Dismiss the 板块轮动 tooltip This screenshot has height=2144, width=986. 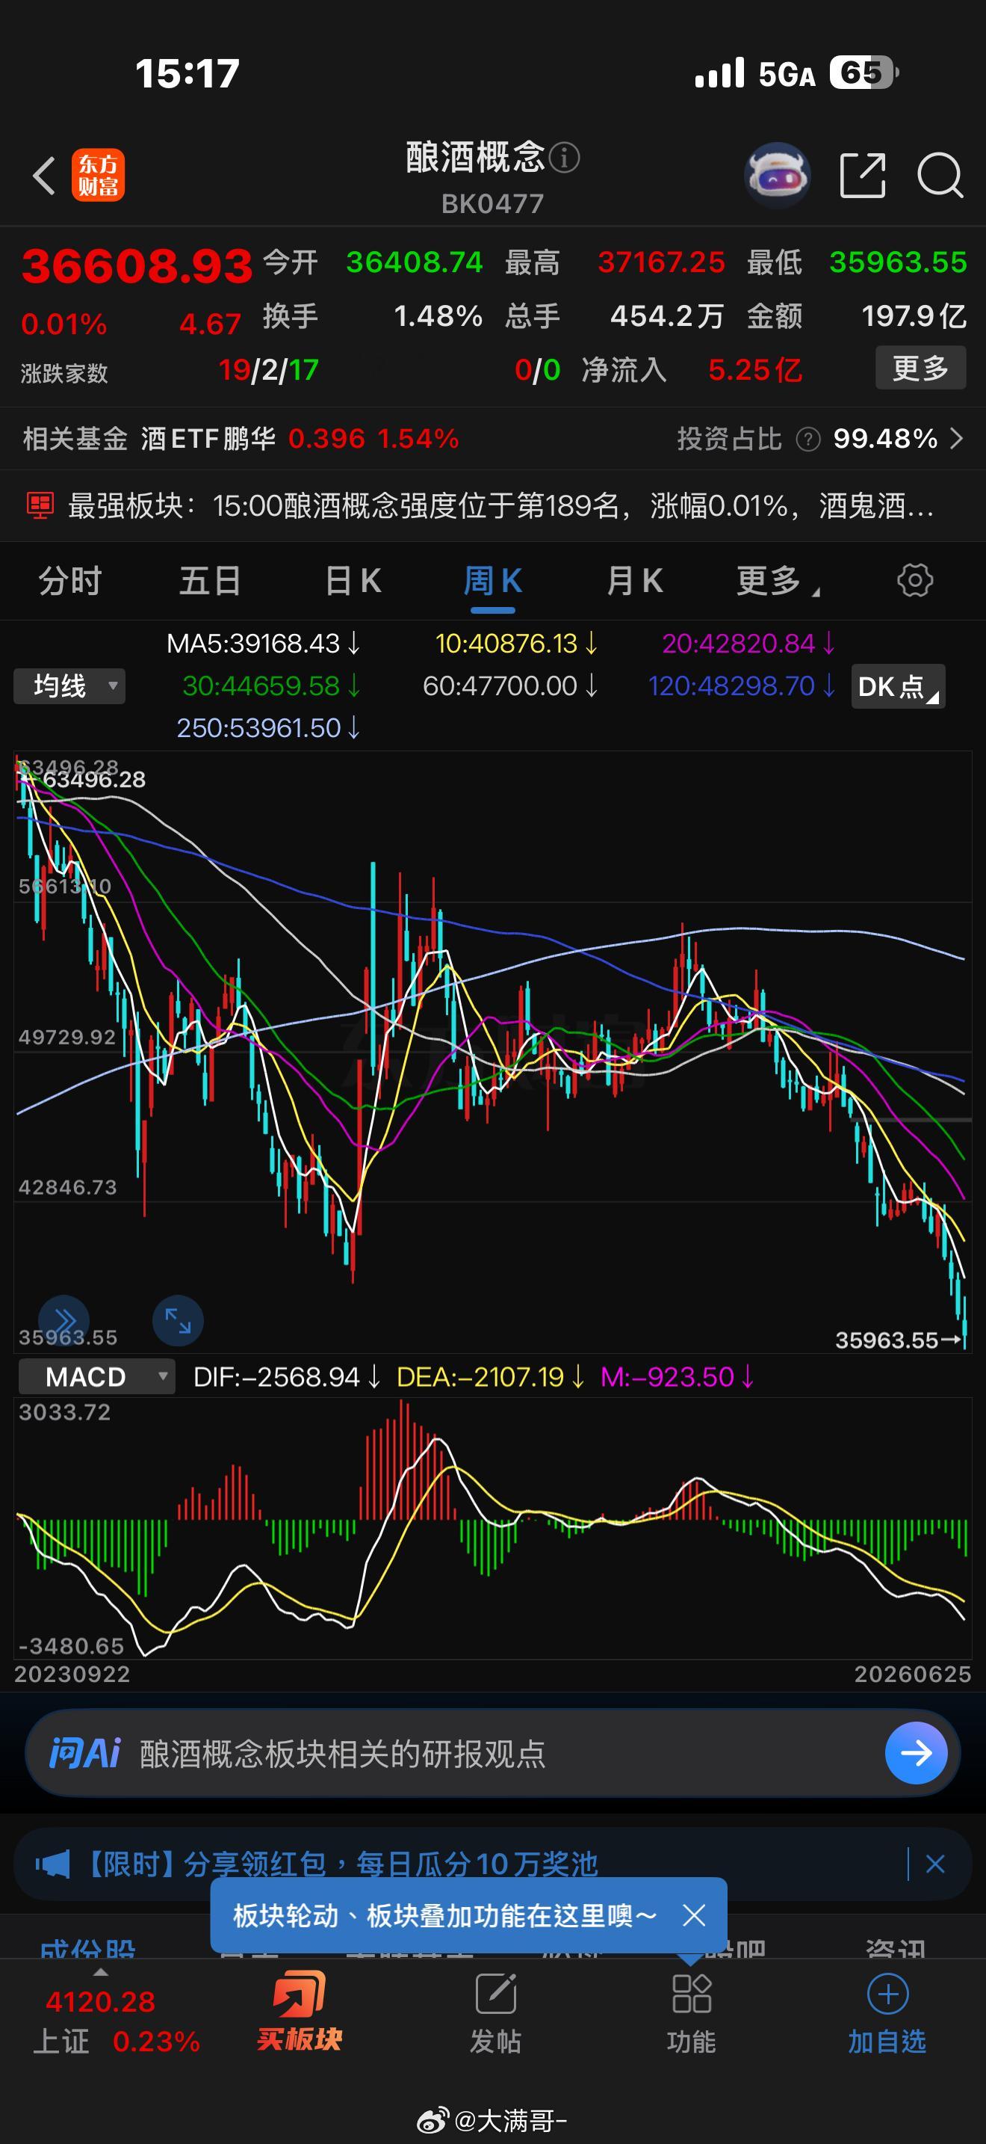tap(694, 1915)
